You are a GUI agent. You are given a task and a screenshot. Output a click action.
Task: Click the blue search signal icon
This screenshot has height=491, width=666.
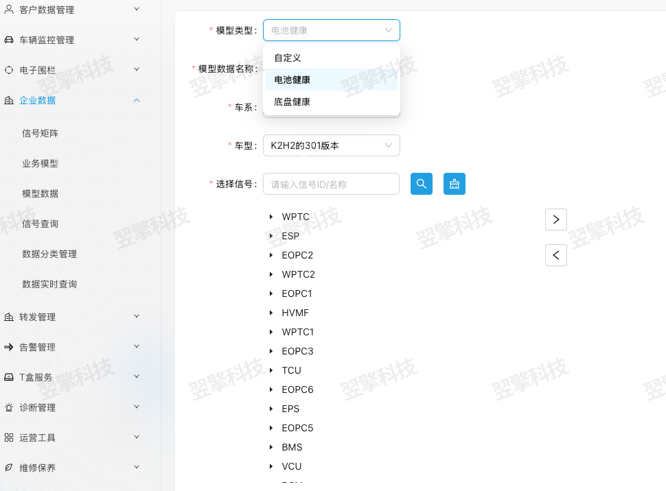coord(421,184)
